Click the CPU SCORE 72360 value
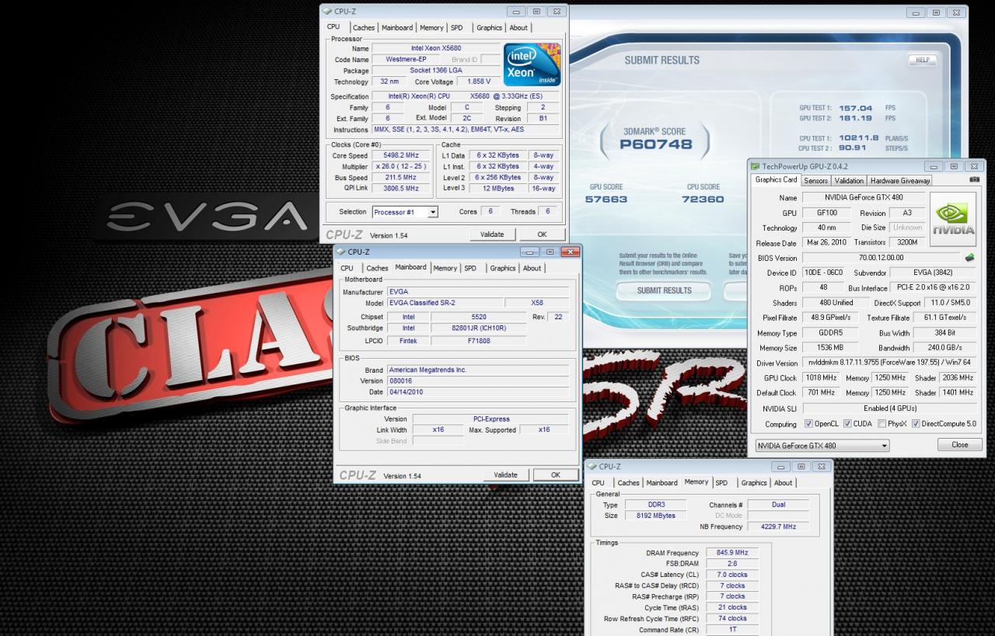This screenshot has height=636, width=995. click(703, 200)
